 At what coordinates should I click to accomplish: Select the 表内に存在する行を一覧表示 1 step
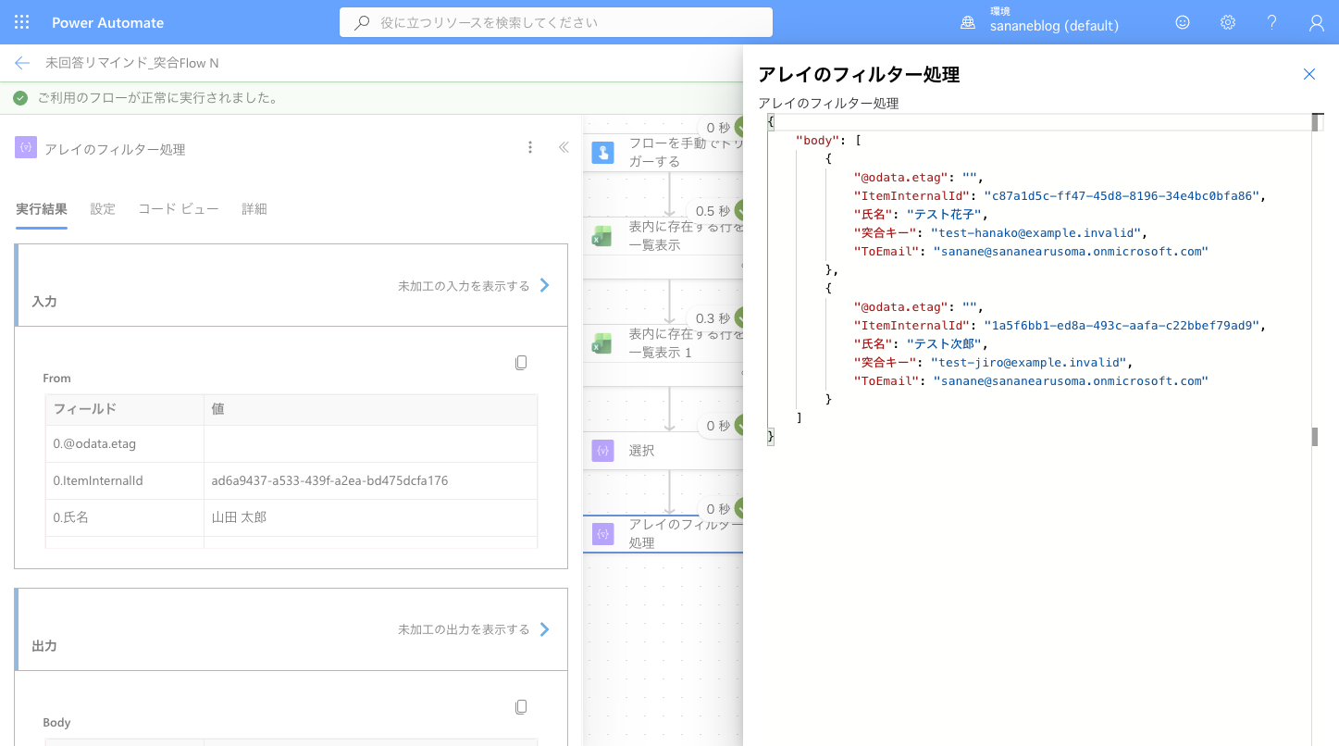pyautogui.click(x=663, y=343)
